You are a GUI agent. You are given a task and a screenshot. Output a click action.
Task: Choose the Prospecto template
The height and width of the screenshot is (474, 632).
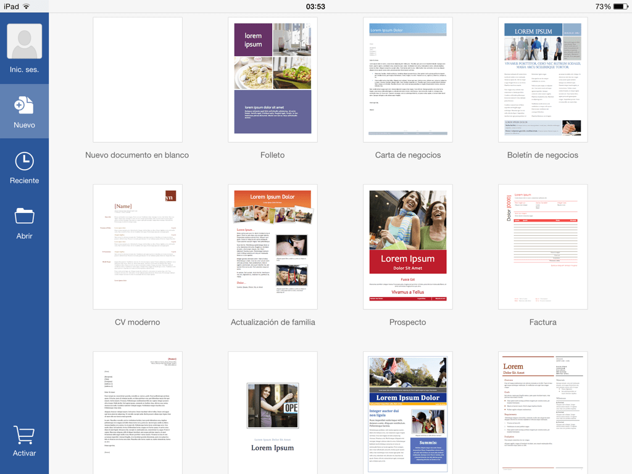[407, 246]
